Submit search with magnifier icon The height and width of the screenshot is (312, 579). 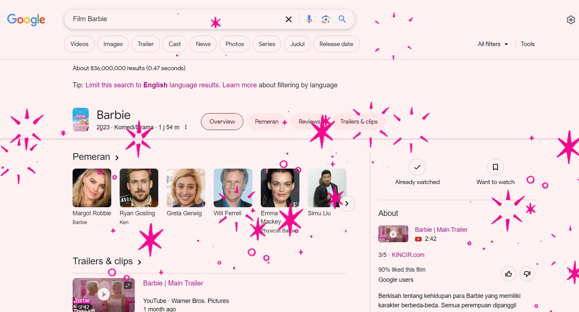coord(342,19)
